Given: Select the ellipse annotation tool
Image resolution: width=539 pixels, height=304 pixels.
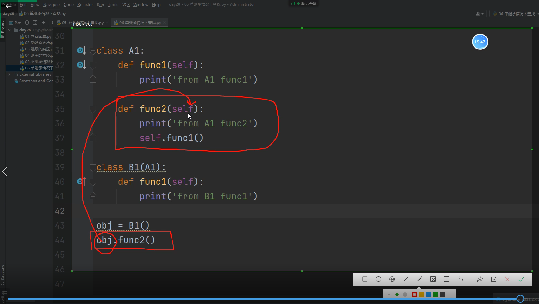Looking at the screenshot, I should 378,279.
